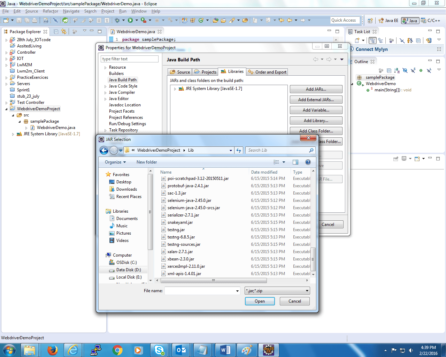Open the file type filter dropdown
This screenshot has width=446, height=357.
pos(277,291)
